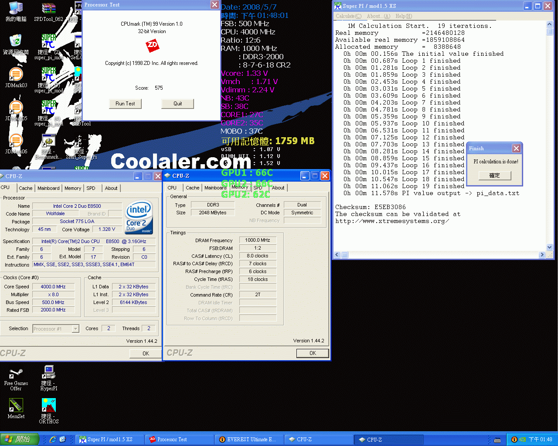Switch to Cache tab in right CPU-Z
Screen dimensions: 558x446
click(x=192, y=188)
